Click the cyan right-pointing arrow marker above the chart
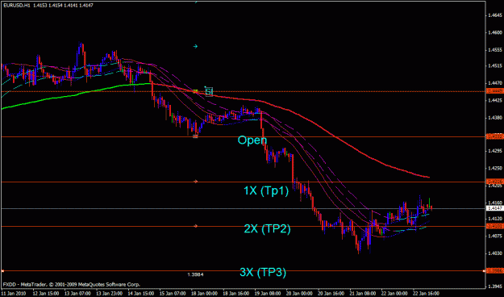The width and height of the screenshot is (504, 297). point(195,46)
